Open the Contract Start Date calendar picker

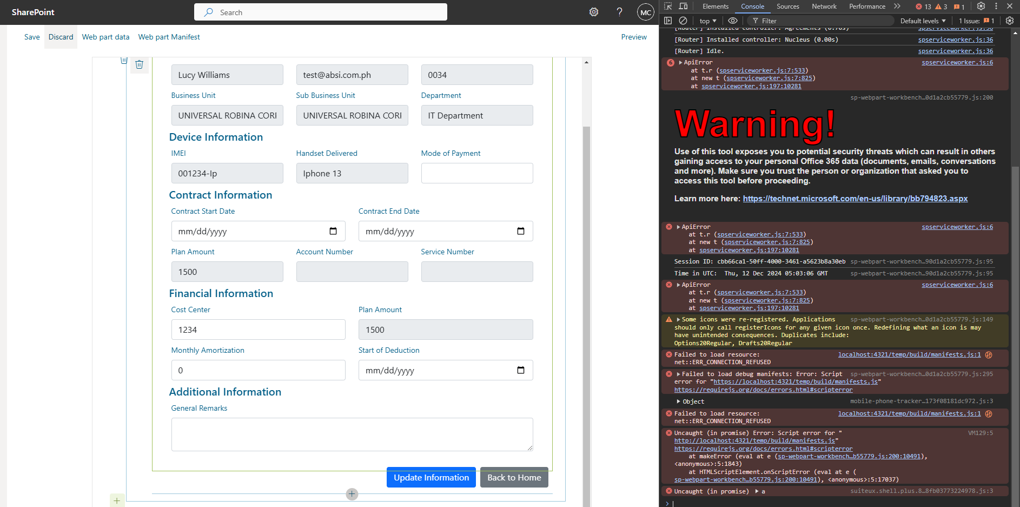(x=333, y=231)
